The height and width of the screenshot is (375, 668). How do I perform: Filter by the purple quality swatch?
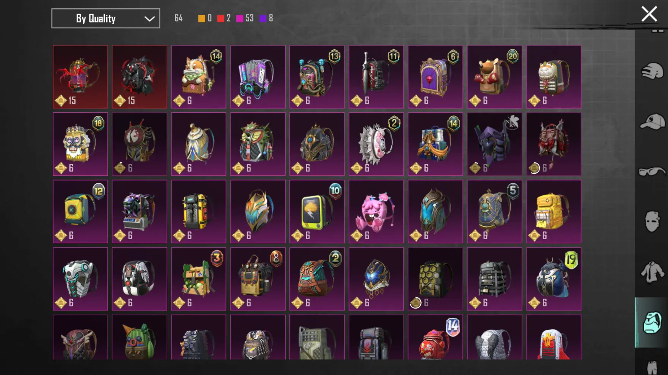[263, 18]
